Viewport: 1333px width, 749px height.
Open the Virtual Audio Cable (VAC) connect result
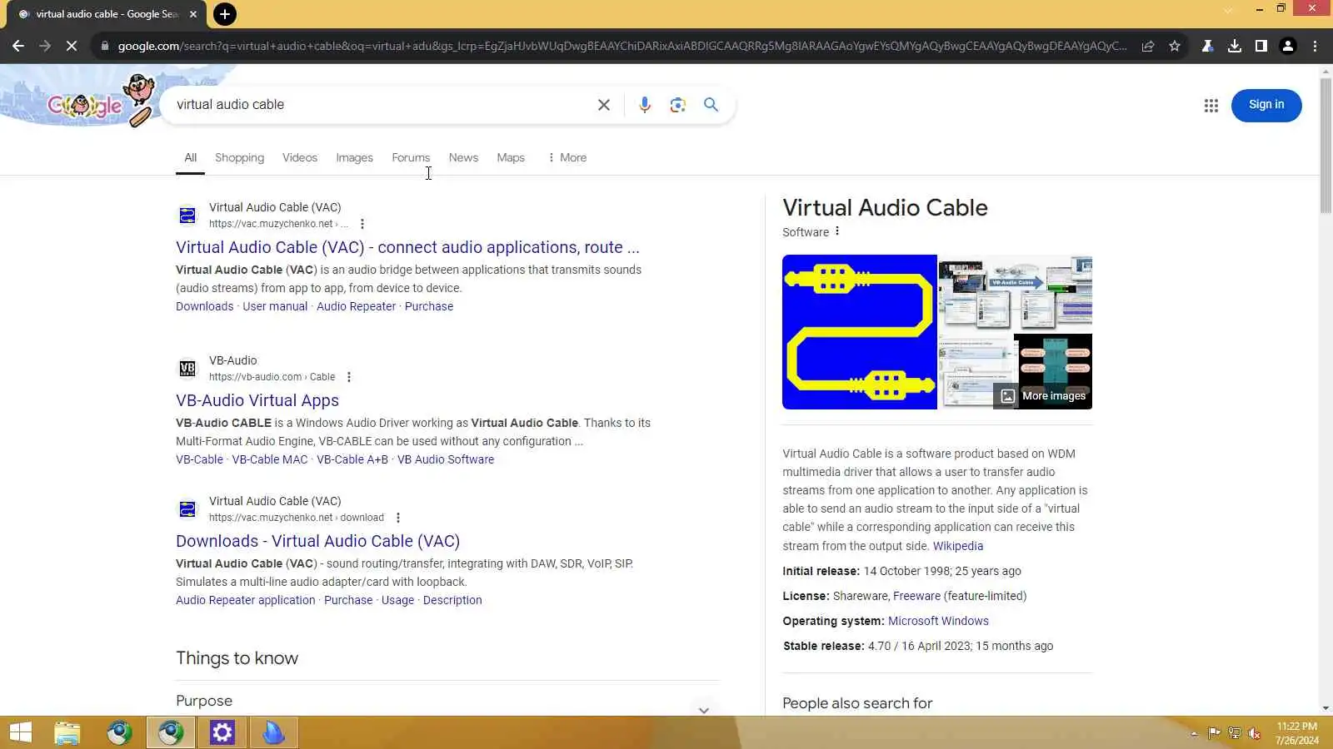click(407, 247)
